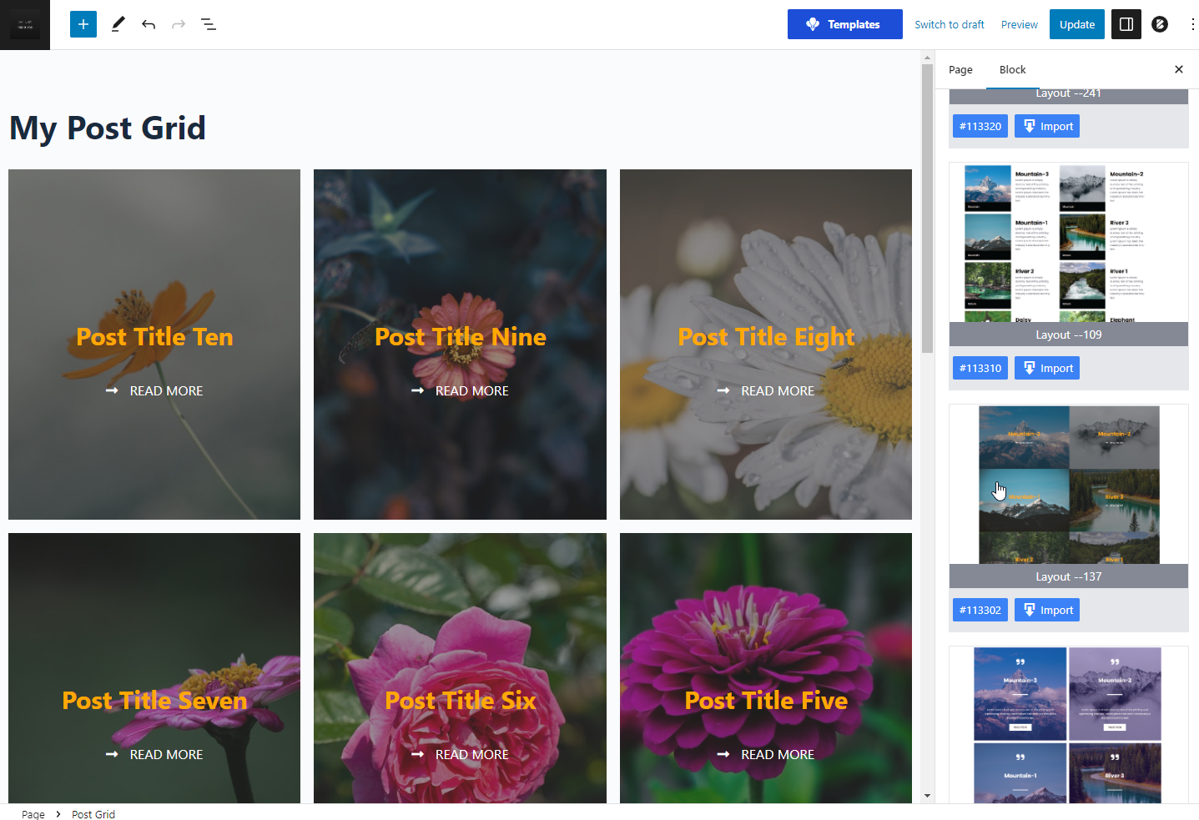The height and width of the screenshot is (820, 1199).
Task: Preview the page
Action: click(1020, 24)
